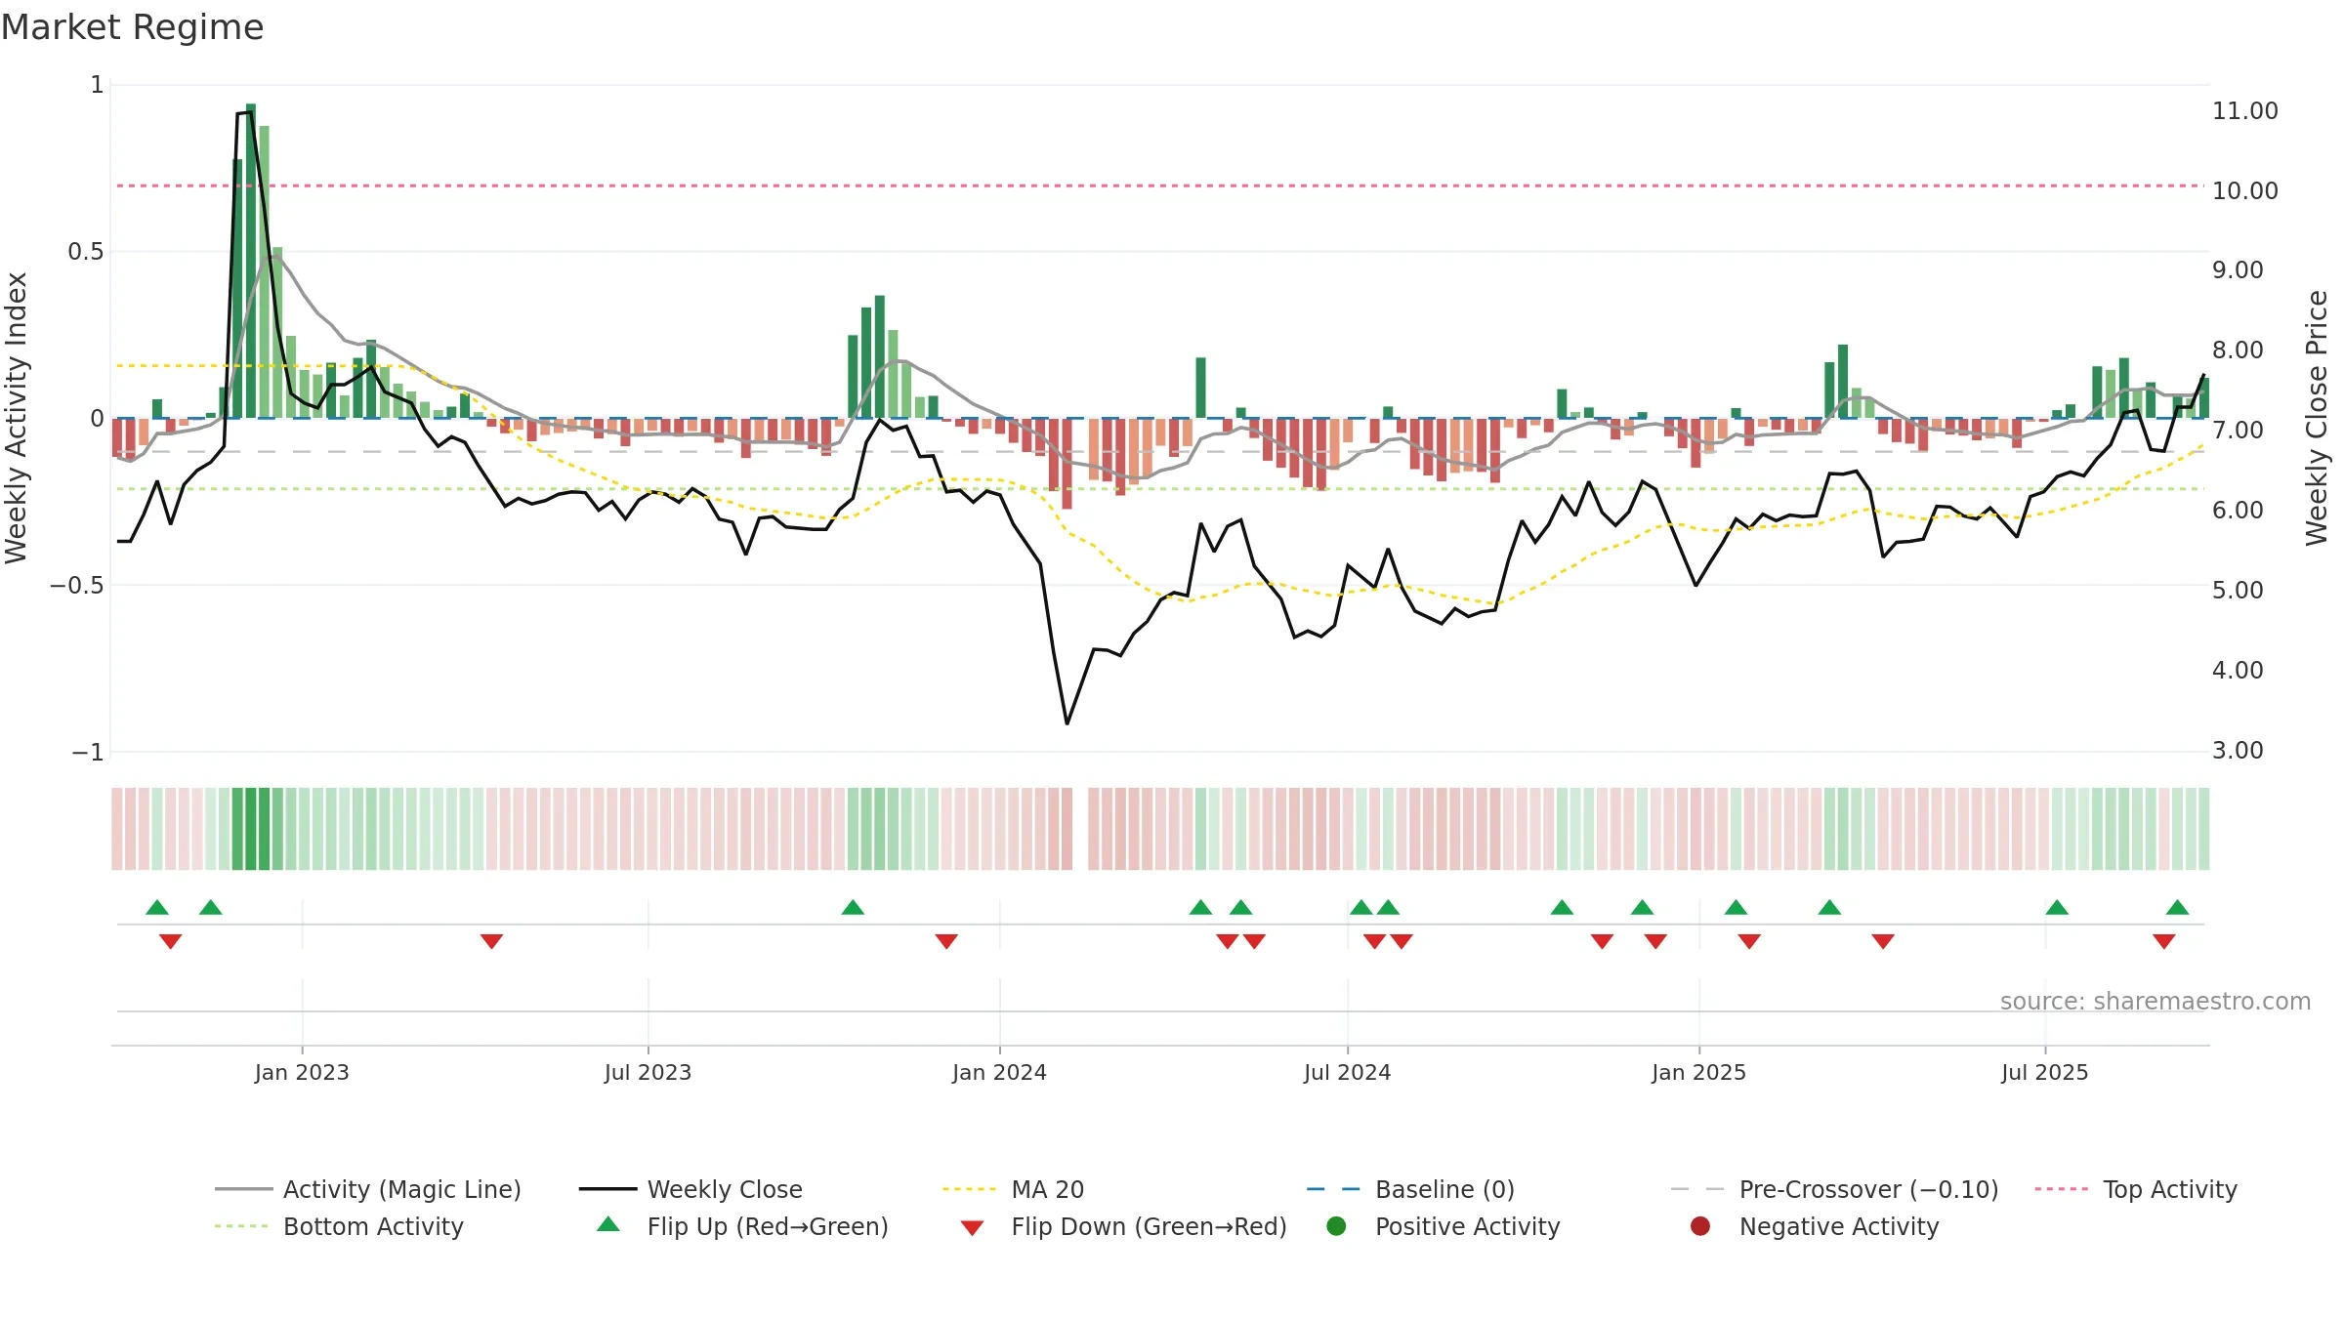Image resolution: width=2344 pixels, height=1318 pixels.
Task: Click the green Flip Up legend triangle
Action: 608,1224
